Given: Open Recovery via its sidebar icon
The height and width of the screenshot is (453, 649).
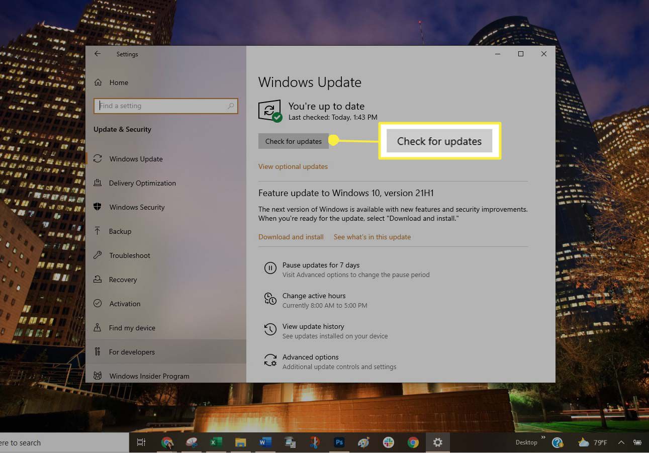Looking at the screenshot, I should [x=98, y=280].
